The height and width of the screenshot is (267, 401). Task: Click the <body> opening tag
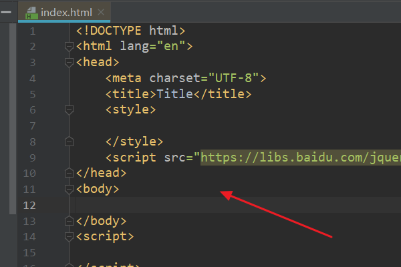coord(98,189)
